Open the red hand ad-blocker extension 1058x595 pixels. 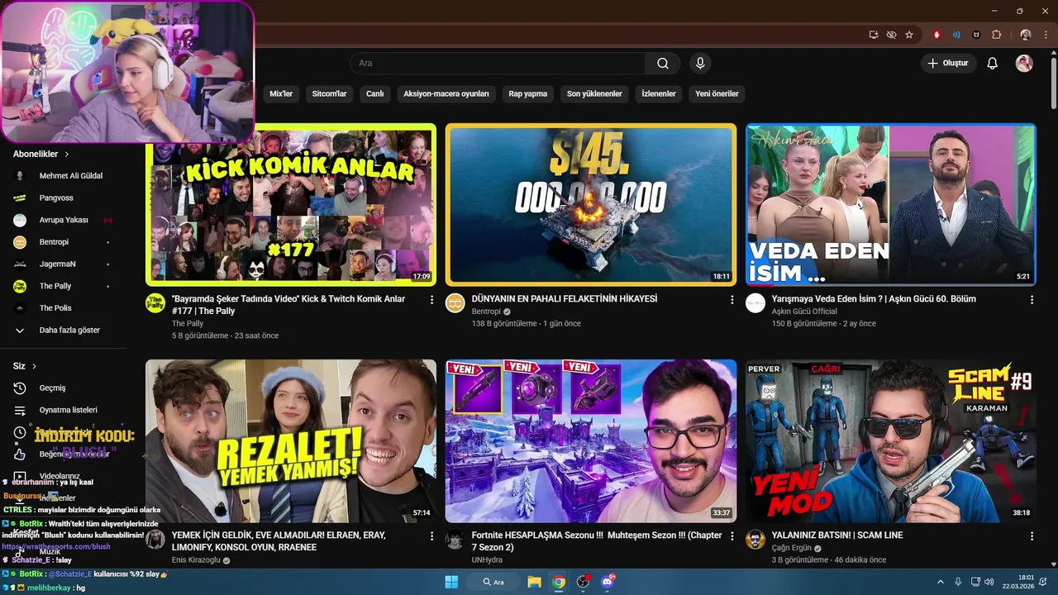coord(936,35)
